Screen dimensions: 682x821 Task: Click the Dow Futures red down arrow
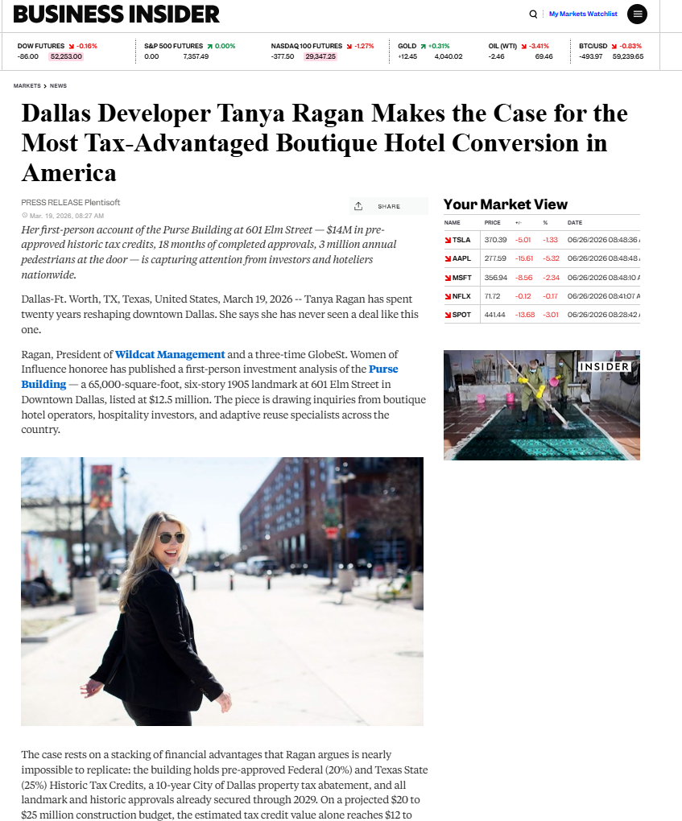click(71, 47)
